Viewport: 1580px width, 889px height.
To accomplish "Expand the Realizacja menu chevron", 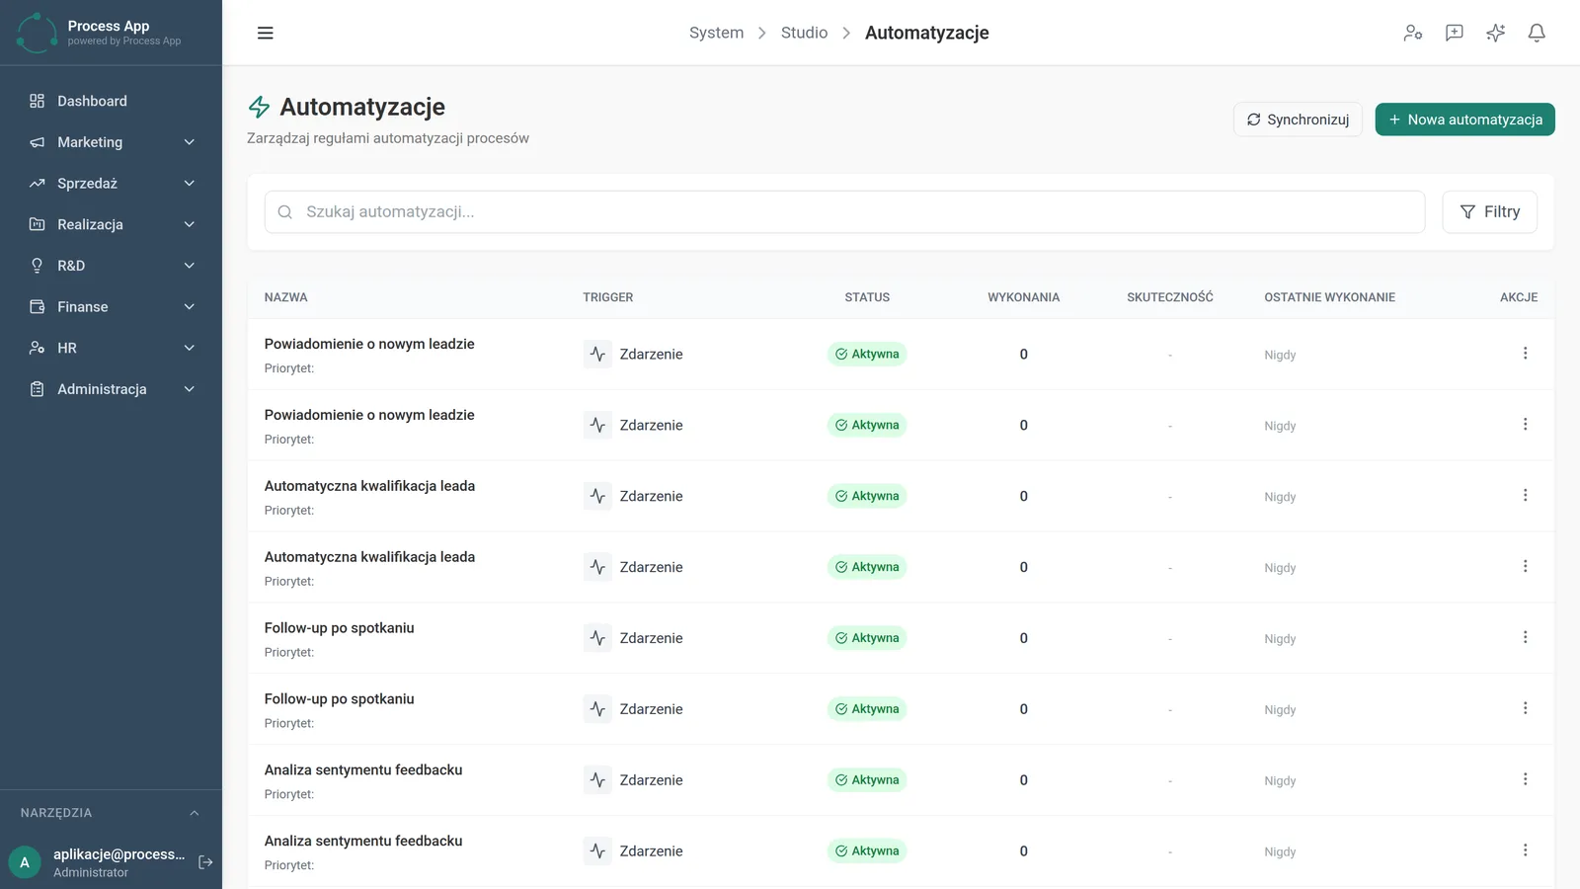I will pos(190,224).
